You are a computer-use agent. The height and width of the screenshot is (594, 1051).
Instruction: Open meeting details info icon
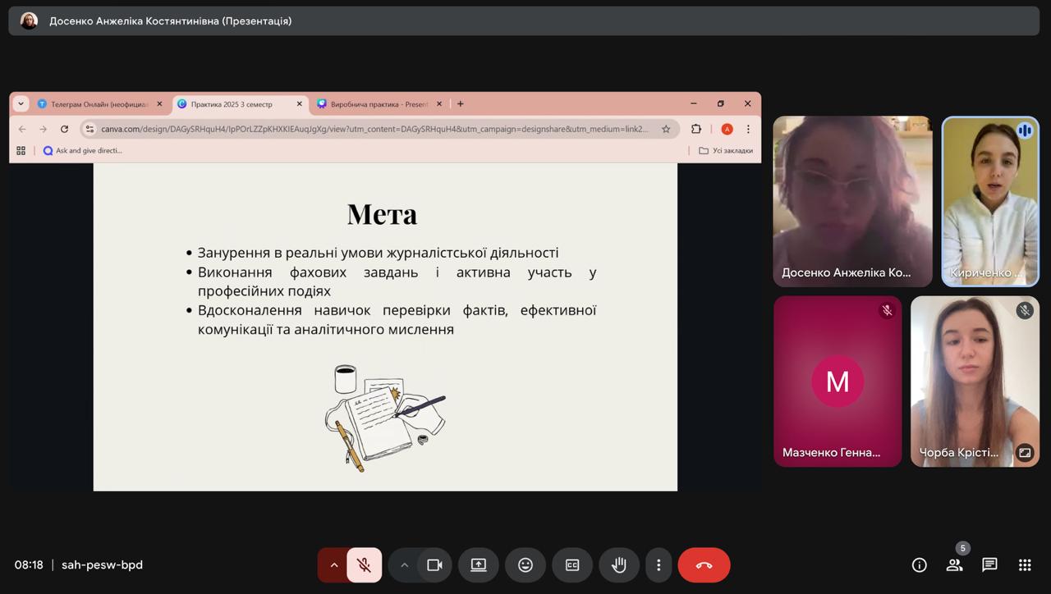tap(920, 565)
